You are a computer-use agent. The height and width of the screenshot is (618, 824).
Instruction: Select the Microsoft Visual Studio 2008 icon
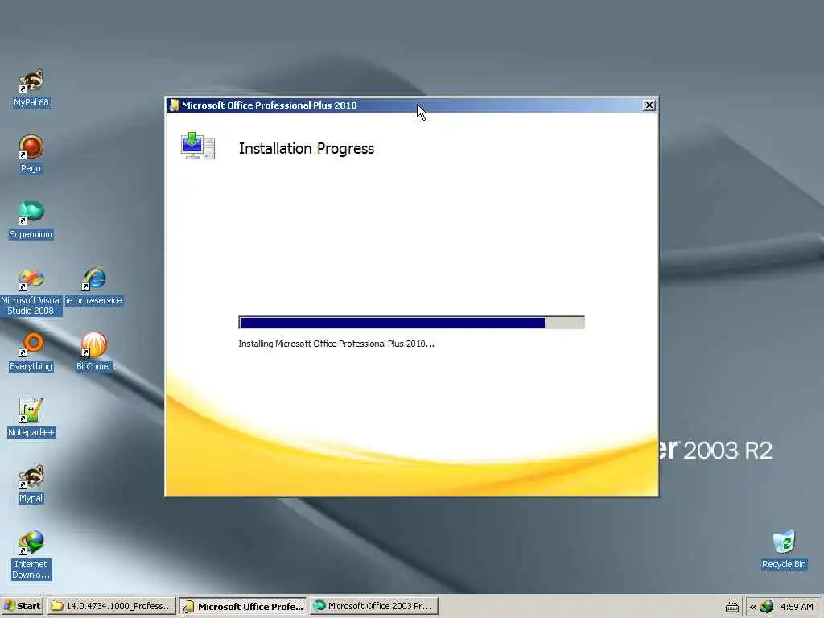point(31,291)
